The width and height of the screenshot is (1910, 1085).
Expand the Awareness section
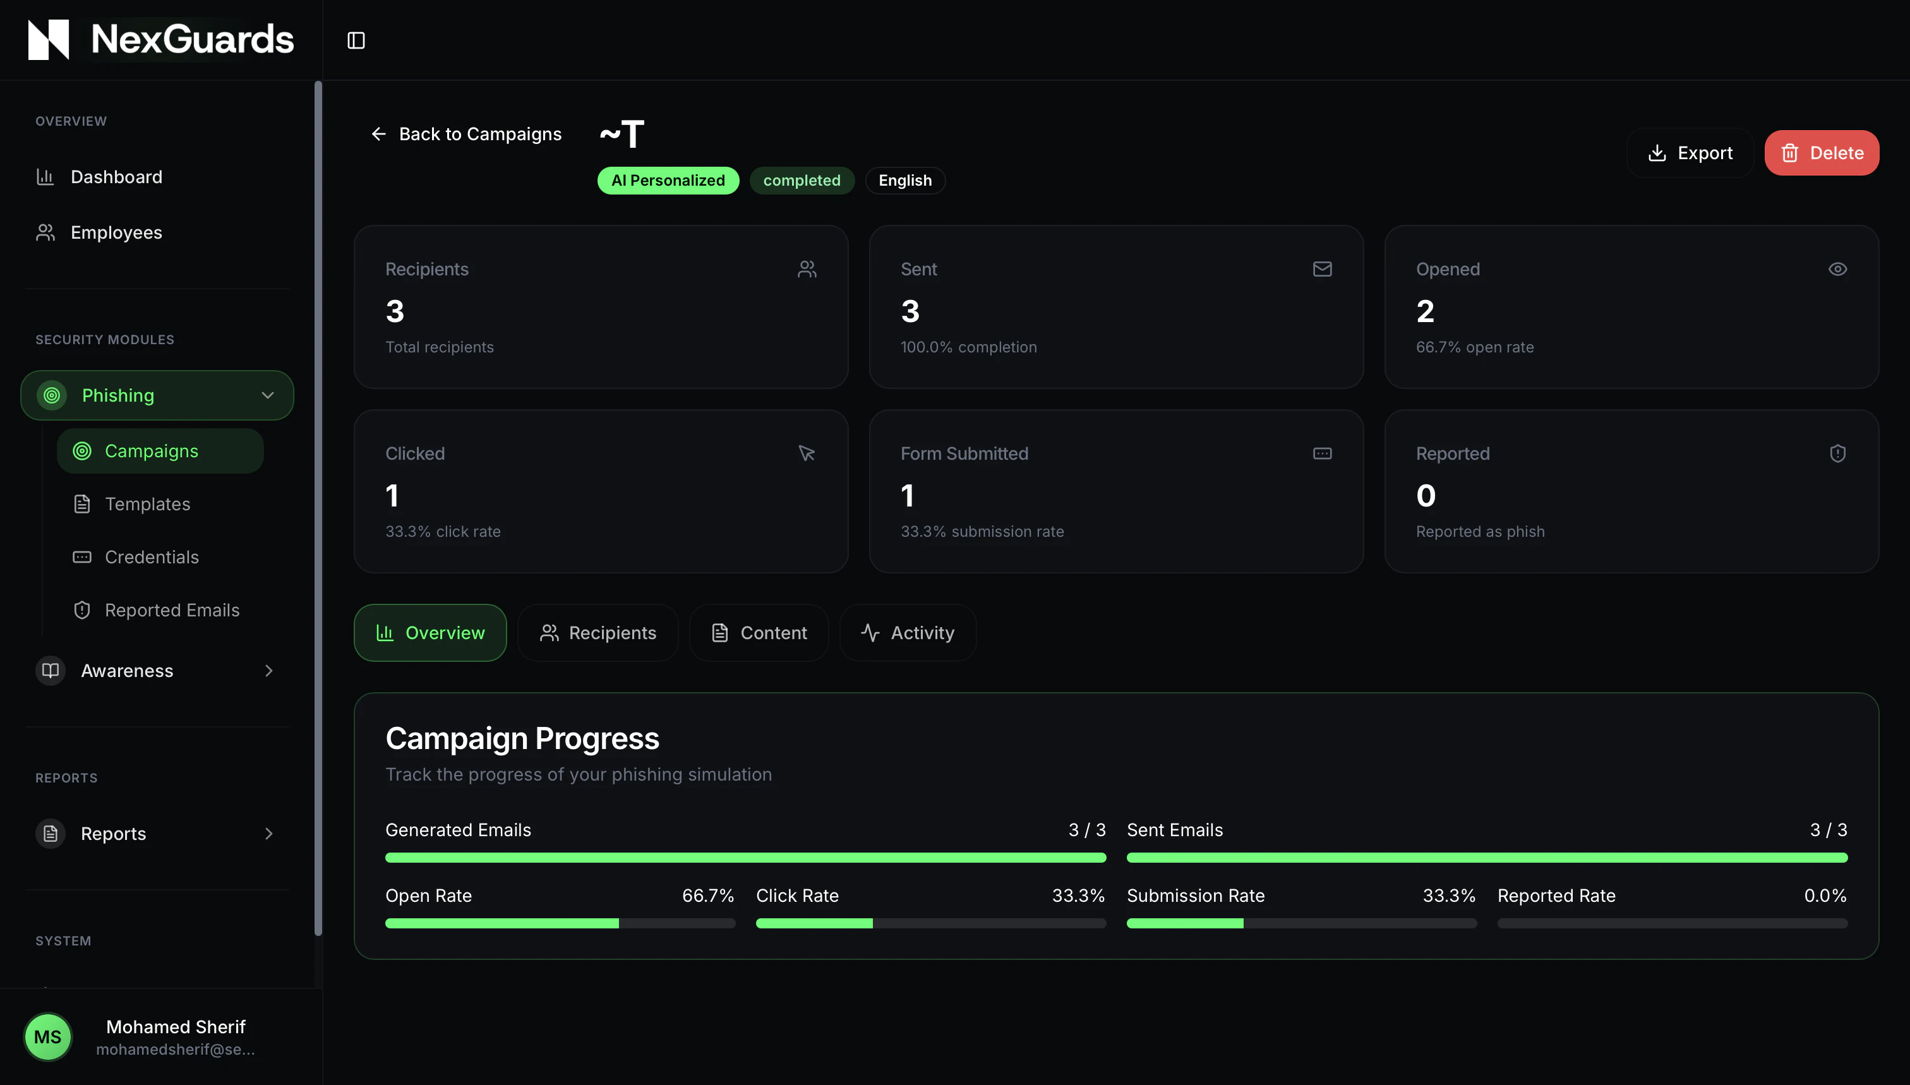268,671
